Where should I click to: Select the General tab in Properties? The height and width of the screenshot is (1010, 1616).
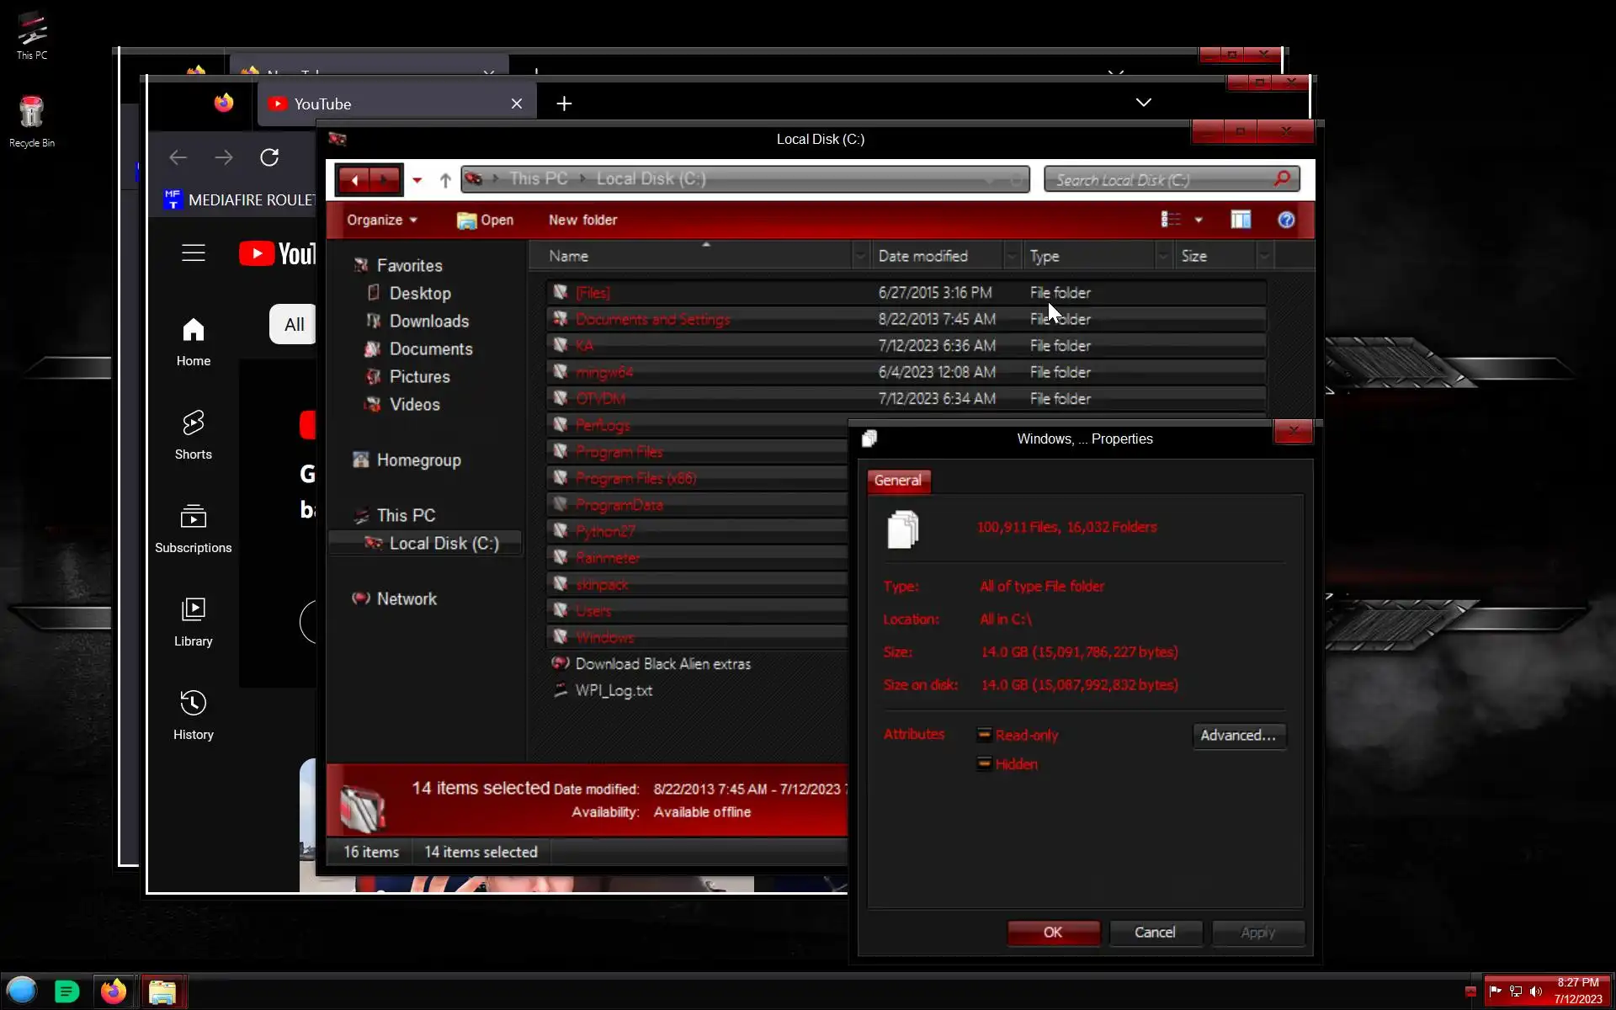click(x=897, y=480)
